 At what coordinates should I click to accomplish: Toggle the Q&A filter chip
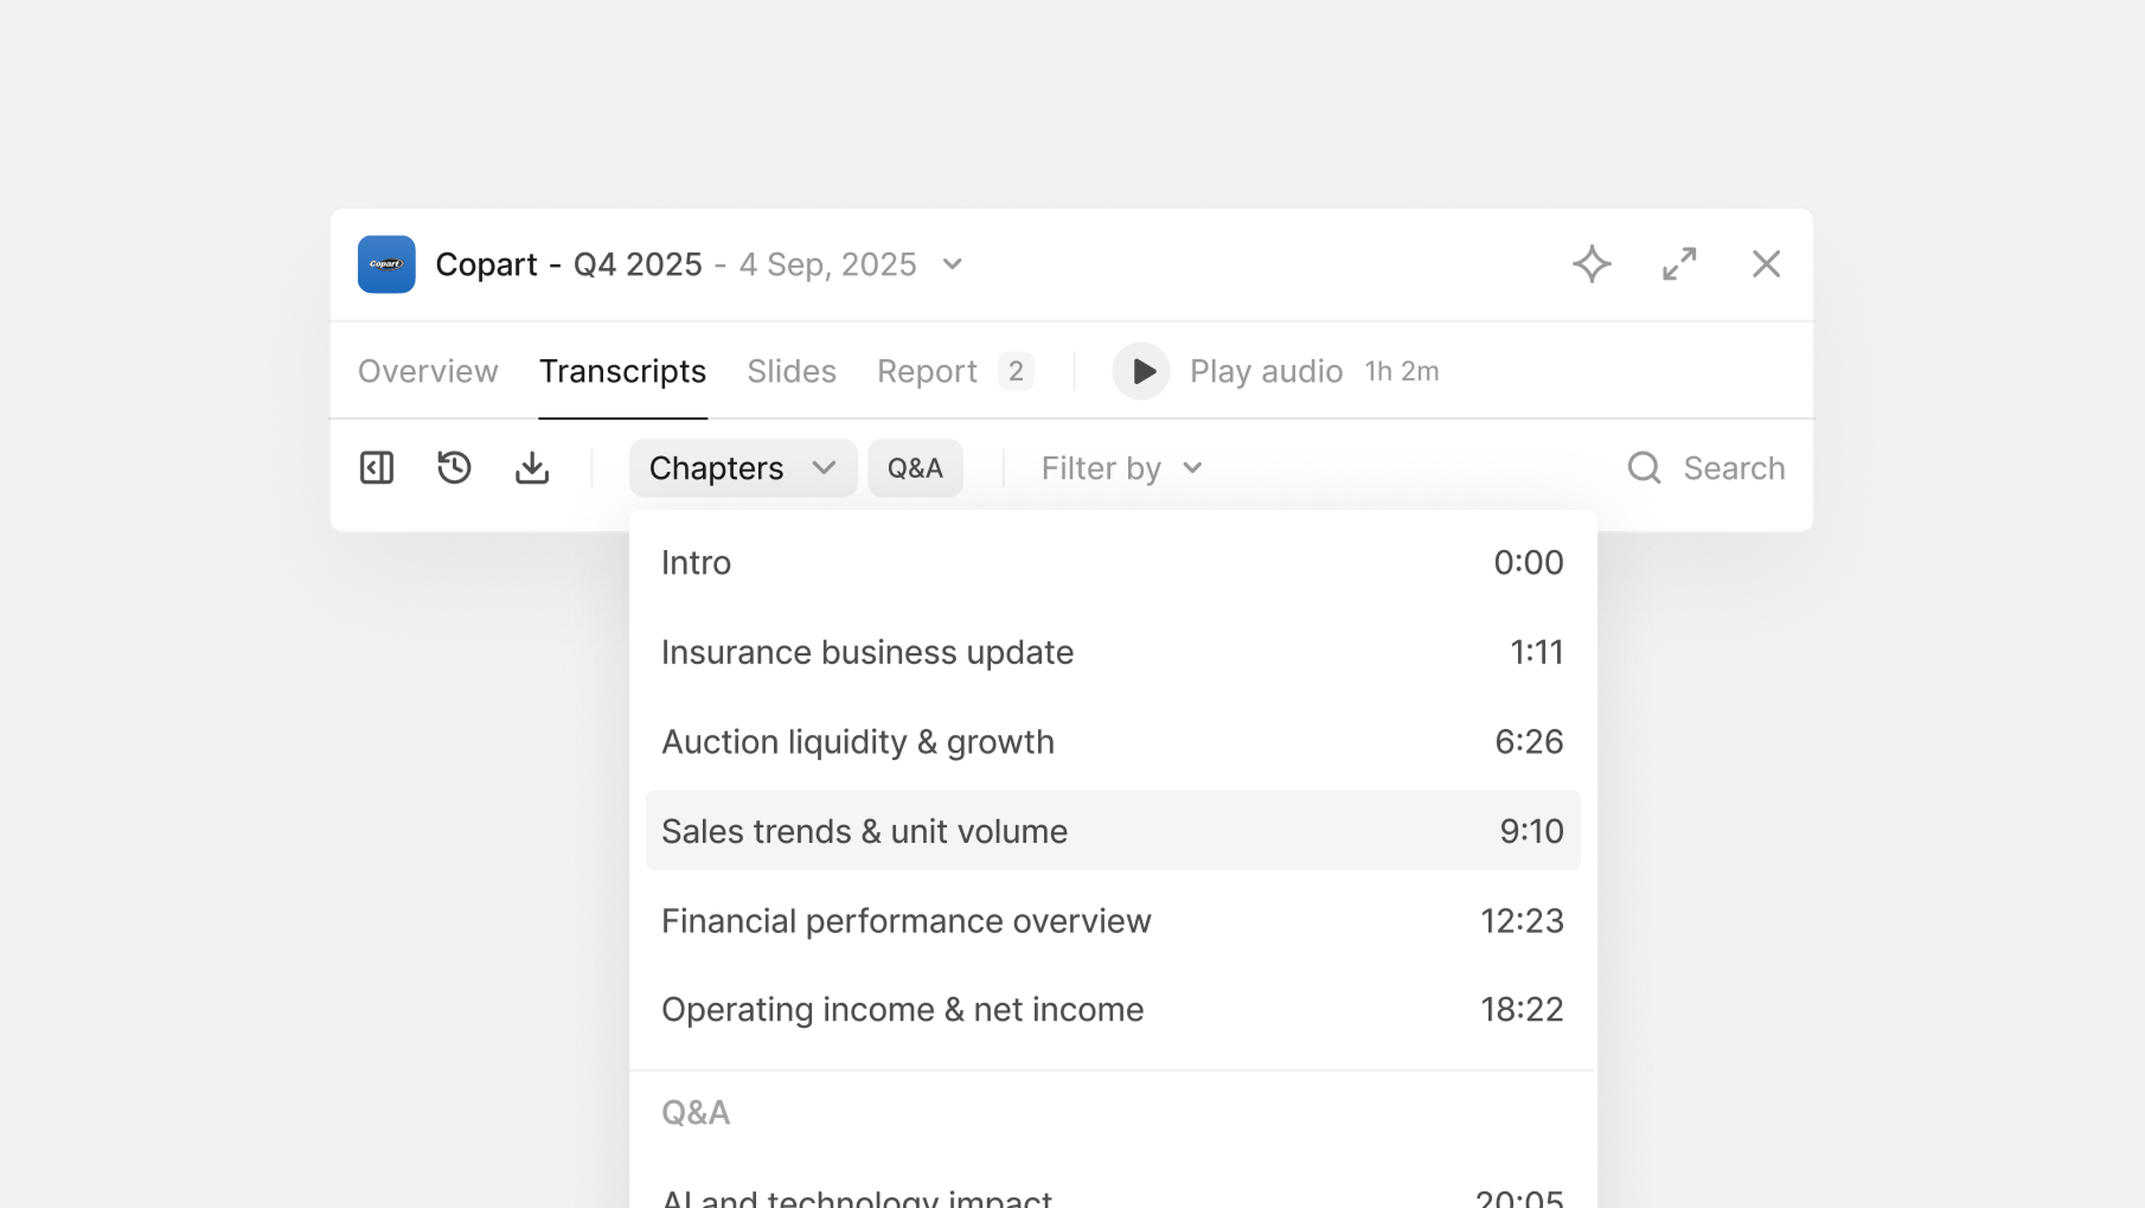[915, 468]
